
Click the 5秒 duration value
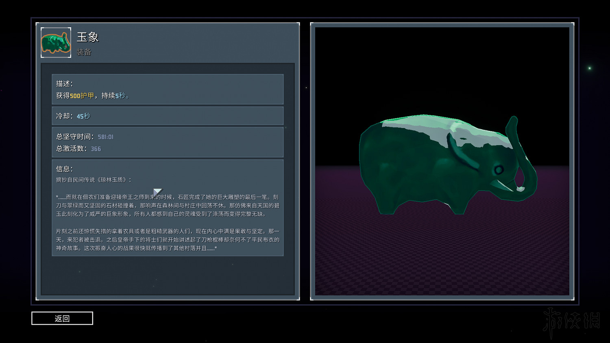click(120, 96)
